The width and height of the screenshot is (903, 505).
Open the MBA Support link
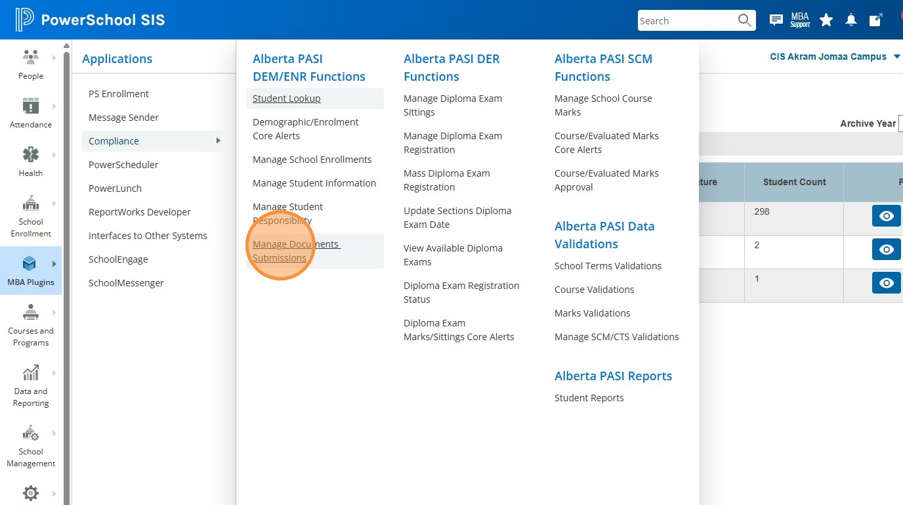(800, 20)
